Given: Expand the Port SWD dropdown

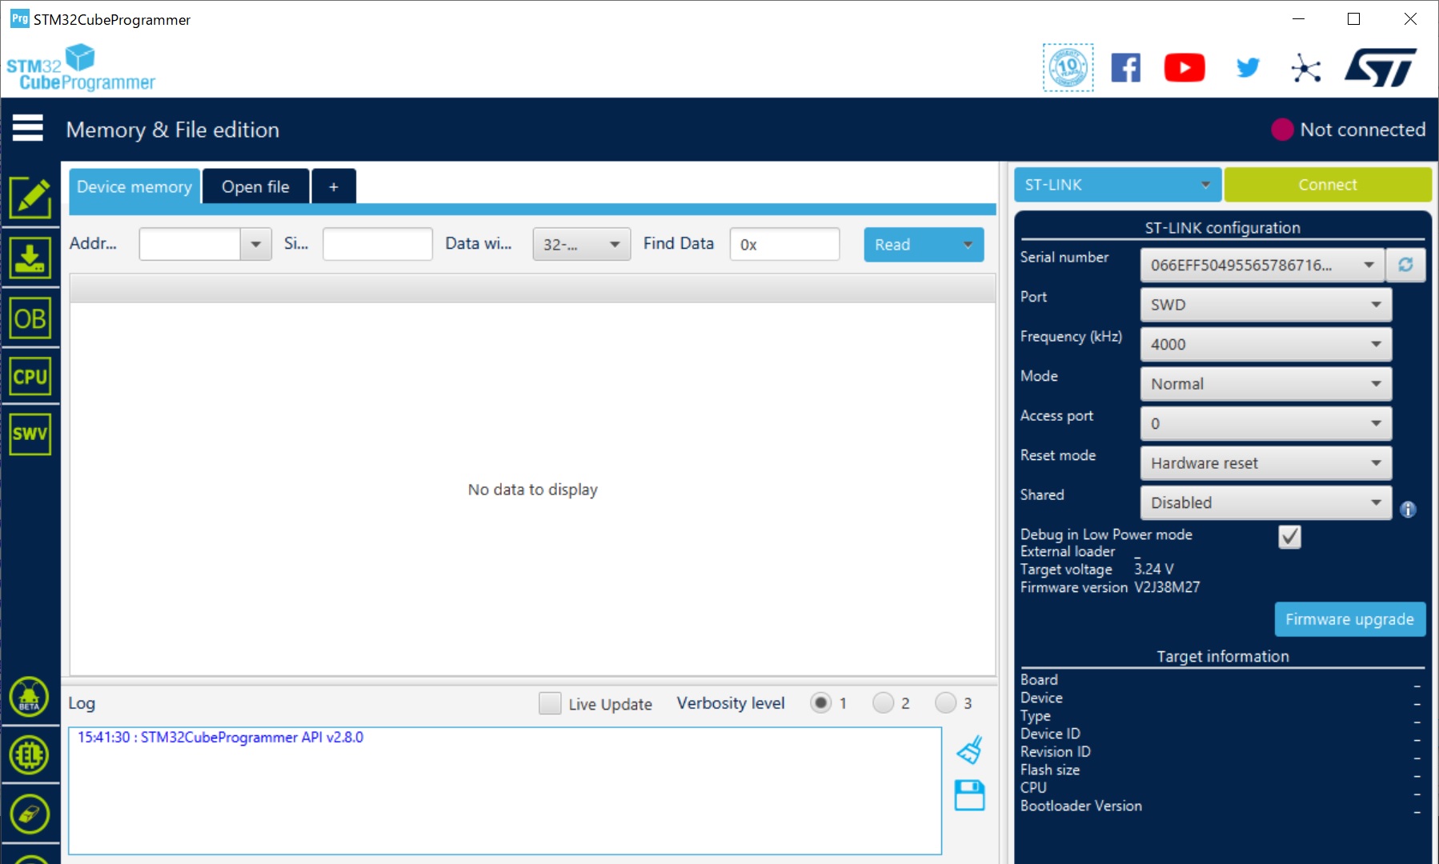Looking at the screenshot, I should pyautogui.click(x=1265, y=305).
